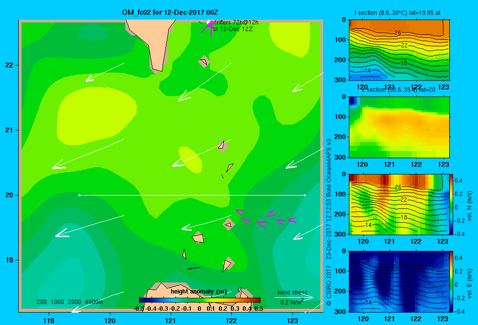This screenshot has width=478, height=325.
Task: Click the vel. N color scale bar
Action: pos(452,204)
